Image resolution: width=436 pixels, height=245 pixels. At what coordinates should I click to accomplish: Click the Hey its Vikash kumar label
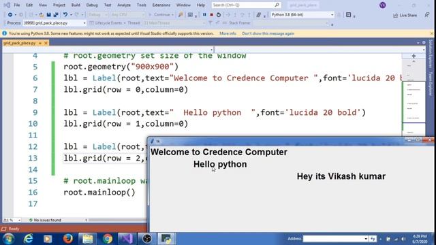(341, 176)
